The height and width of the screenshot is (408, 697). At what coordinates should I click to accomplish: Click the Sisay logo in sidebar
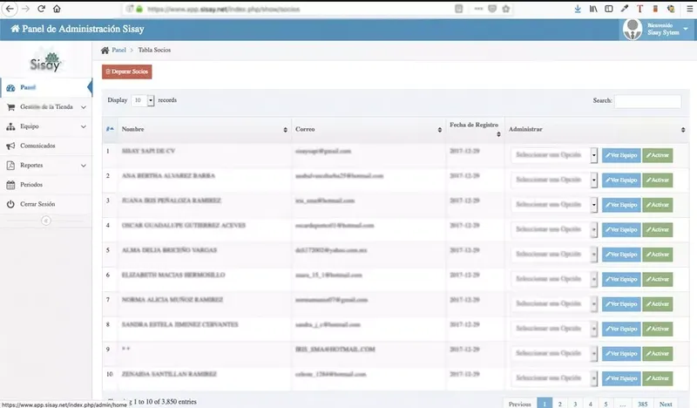pos(45,62)
